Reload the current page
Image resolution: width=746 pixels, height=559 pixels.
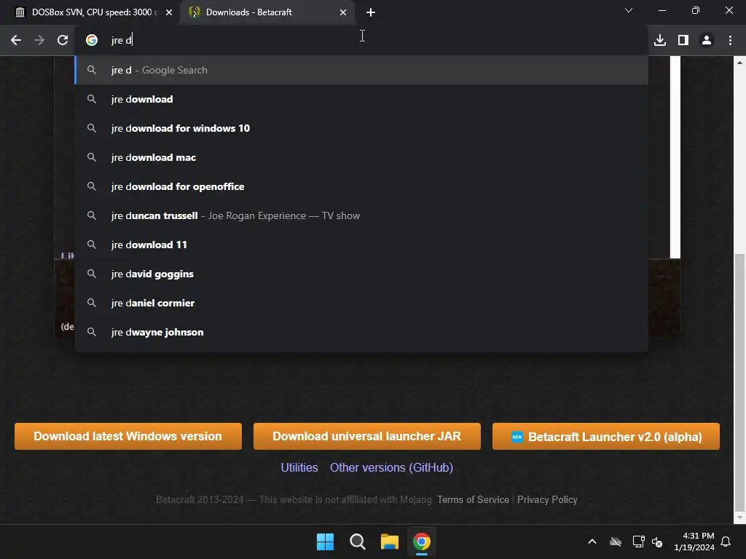point(63,41)
